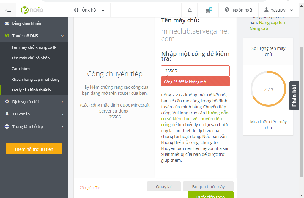This screenshot has width=304, height=198.
Task: Open Nâng cấp lên Nâng cao link
Action: pyautogui.click(x=267, y=26)
